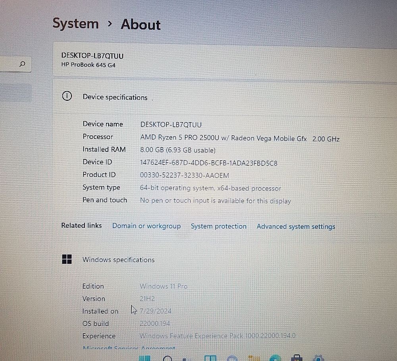This screenshot has width=397, height=361.
Task: Select the 7/29/2024 installed date
Action: coord(156,311)
